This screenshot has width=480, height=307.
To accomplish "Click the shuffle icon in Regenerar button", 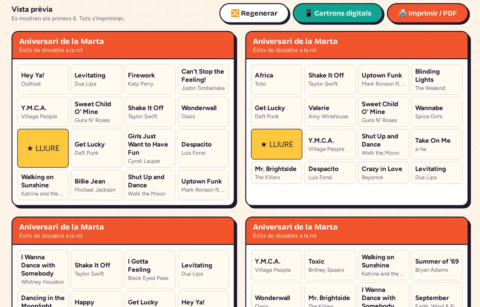I will point(235,13).
